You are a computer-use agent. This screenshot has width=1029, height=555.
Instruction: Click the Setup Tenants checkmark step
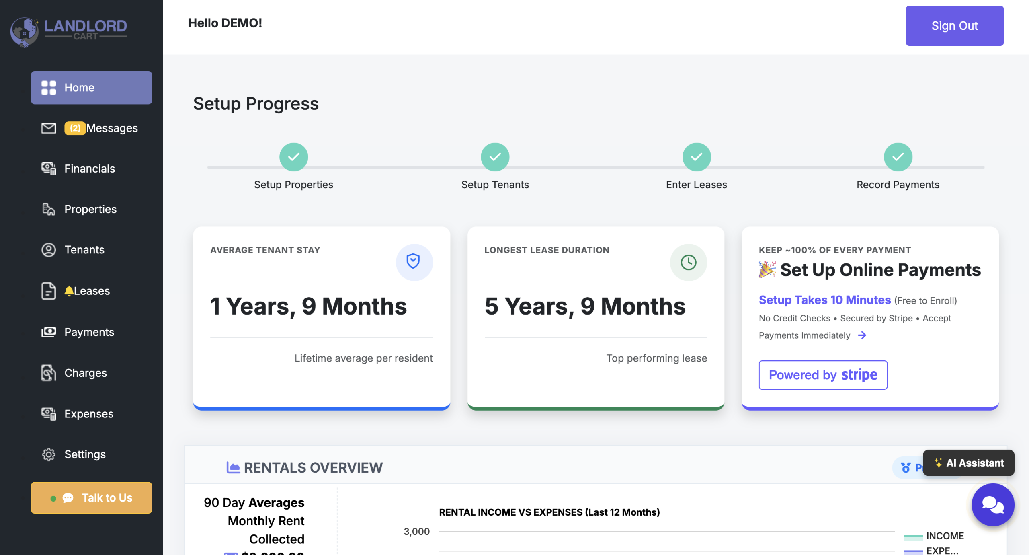(x=495, y=157)
